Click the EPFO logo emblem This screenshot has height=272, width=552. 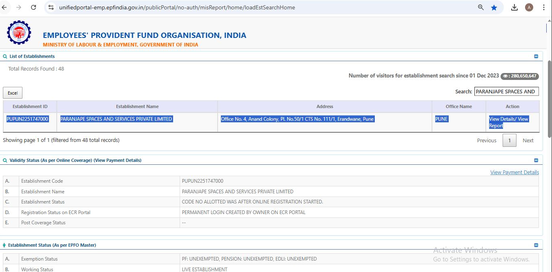[19, 33]
